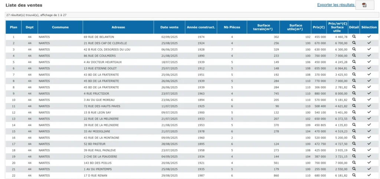Show details for 1 AV DU PRINTEMPS
The image size is (380, 179).
click(x=354, y=169)
